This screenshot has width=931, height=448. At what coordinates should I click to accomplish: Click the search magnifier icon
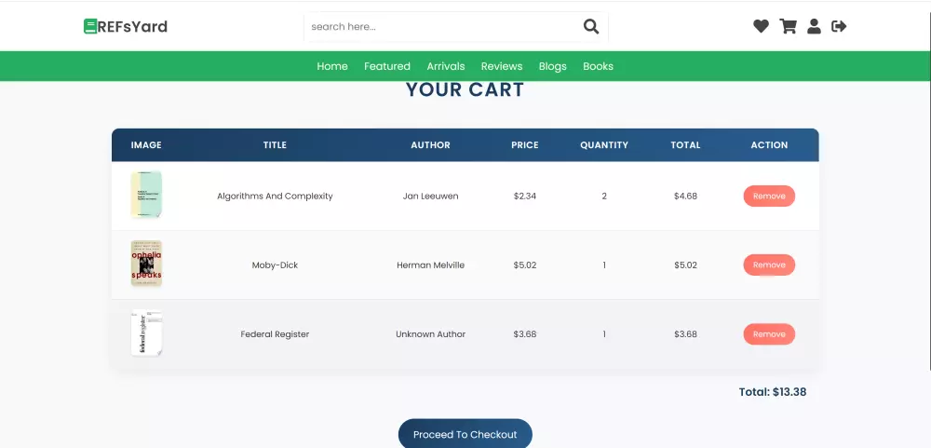pos(591,26)
